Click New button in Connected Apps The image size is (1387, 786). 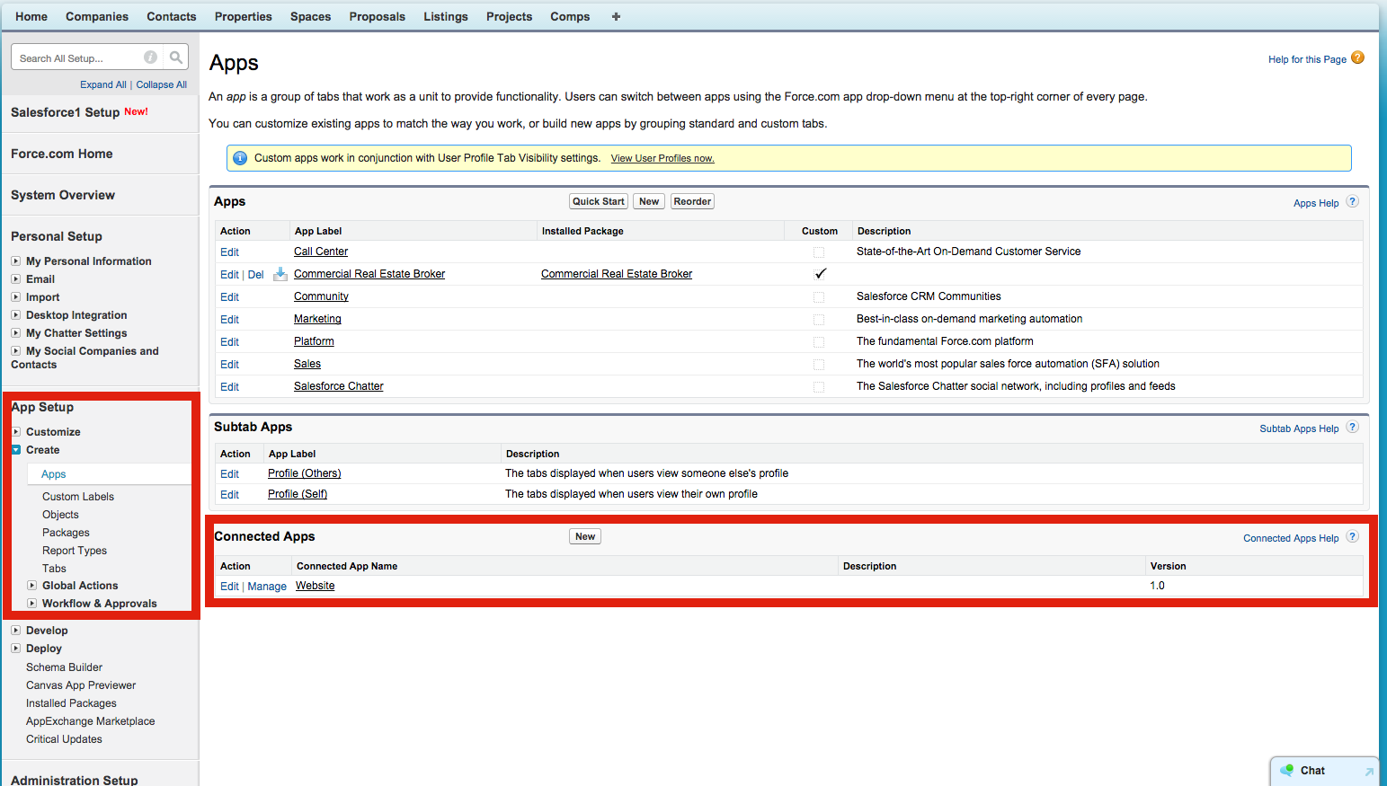click(585, 536)
